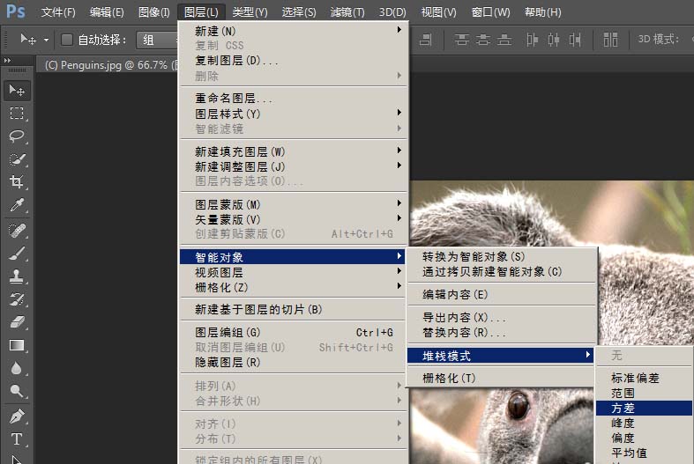Select the Clone Stamp tool
Viewport: 694px width, 464px height.
pyautogui.click(x=17, y=276)
